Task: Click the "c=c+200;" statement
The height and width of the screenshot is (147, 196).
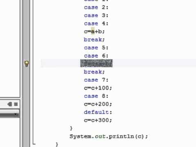Action: (x=98, y=104)
